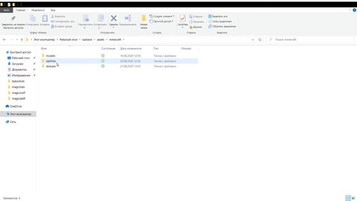Open the New item dropdown
The image size is (357, 201).
[162, 16]
